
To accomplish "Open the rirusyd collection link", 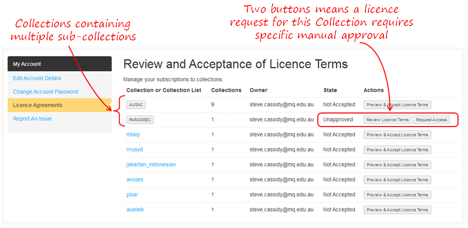I will pos(135,149).
